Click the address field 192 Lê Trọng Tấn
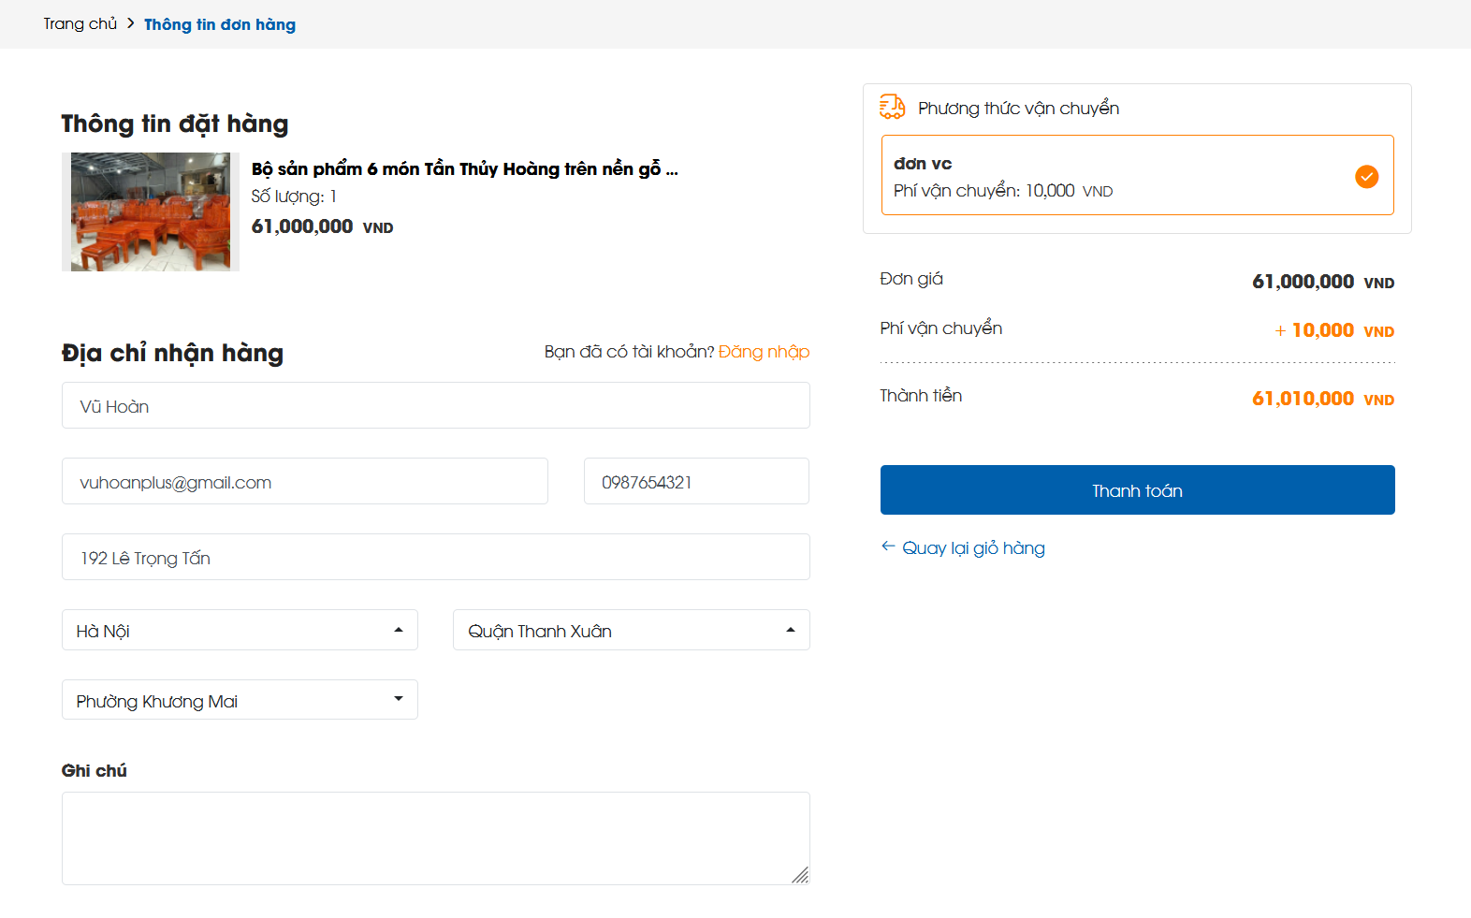1471x918 pixels. click(x=435, y=558)
